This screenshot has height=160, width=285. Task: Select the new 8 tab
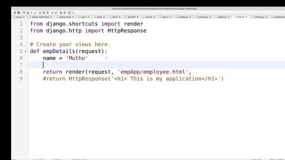99,17
